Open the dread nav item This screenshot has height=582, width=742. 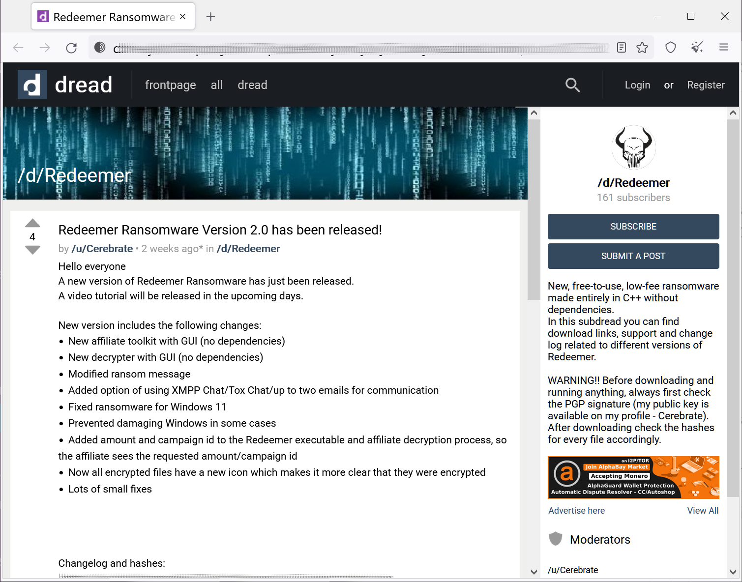[x=252, y=85]
